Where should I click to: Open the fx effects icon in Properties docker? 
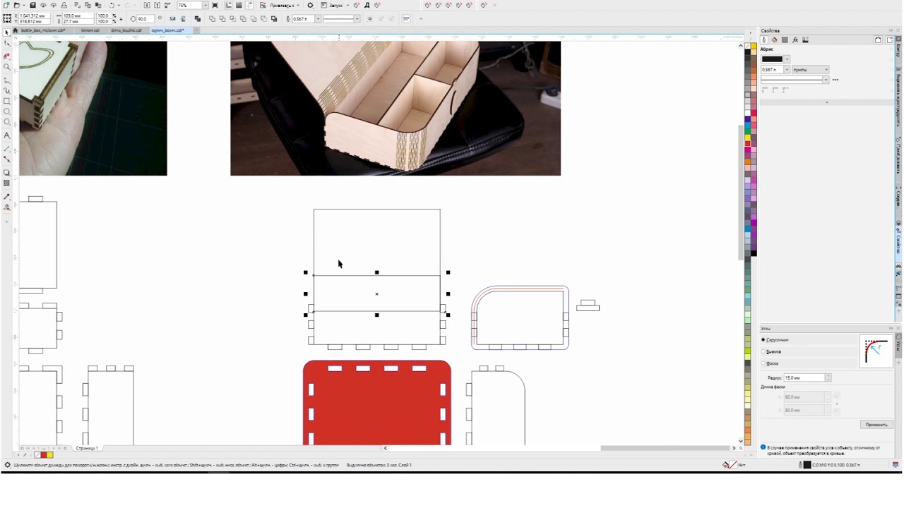(x=795, y=40)
